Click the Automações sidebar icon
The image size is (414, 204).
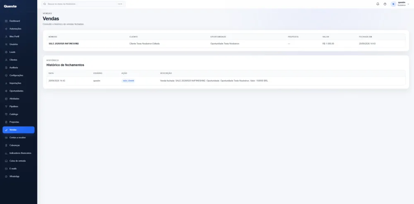click(6, 29)
